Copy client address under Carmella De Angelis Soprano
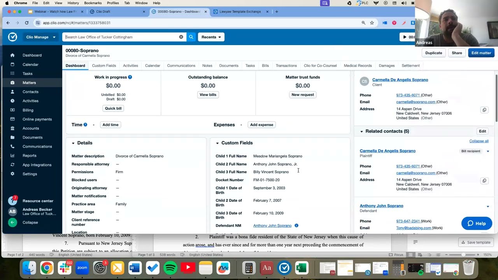This screenshot has width=498, height=280. tap(484, 110)
